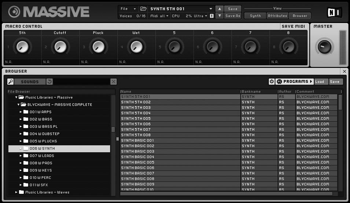Toggle the power button beside PROGRAMS

click(272, 82)
